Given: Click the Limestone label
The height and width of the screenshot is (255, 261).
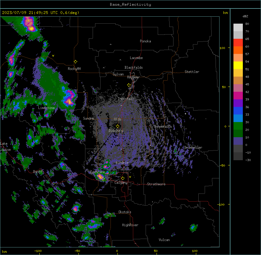Looking at the screenshot, I should (46, 108).
